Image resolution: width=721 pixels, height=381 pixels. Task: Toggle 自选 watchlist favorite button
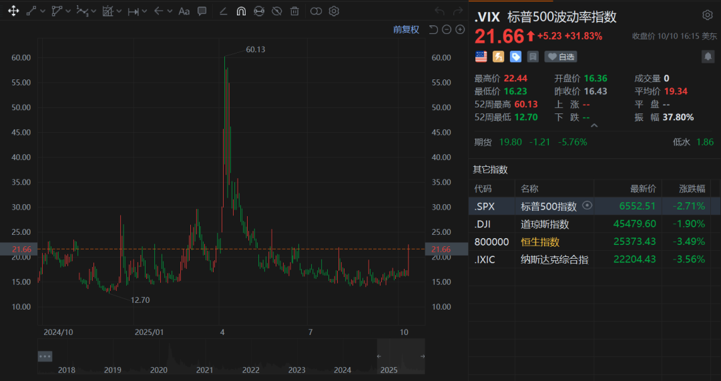click(x=561, y=57)
